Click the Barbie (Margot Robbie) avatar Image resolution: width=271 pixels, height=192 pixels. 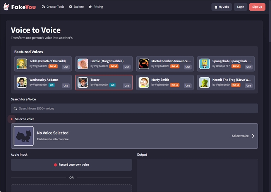coord(83,64)
